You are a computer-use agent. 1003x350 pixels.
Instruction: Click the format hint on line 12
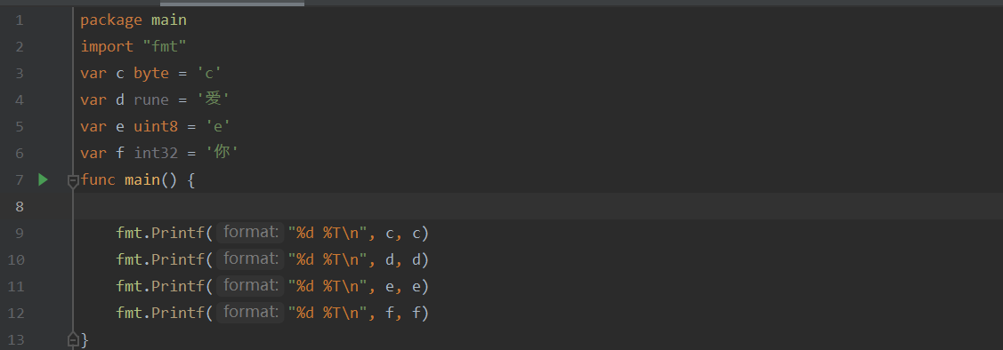[x=250, y=313]
